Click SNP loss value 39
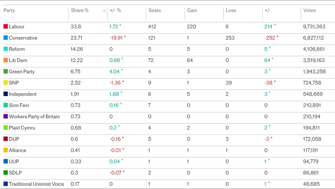The width and height of the screenshot is (335, 189). point(228,83)
